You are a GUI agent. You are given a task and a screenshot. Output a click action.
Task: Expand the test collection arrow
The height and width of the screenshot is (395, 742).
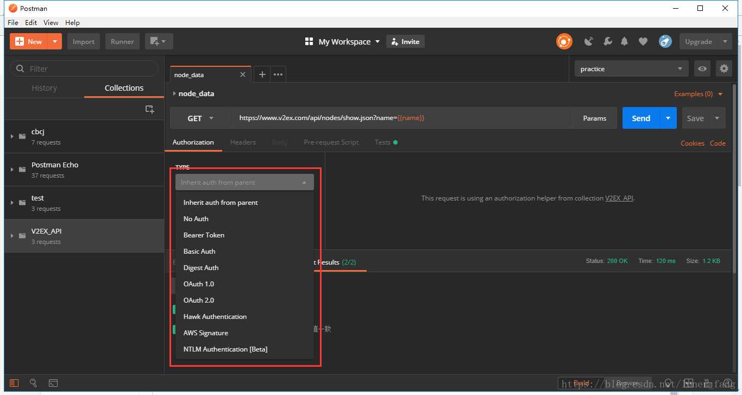pos(11,203)
